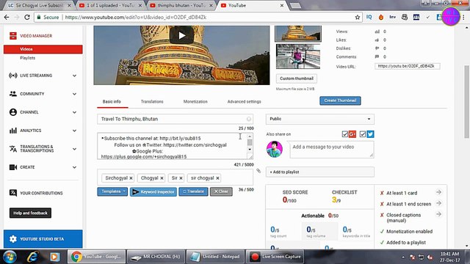Open Windows Start menu orb
This screenshot has height=264, width=470.
(x=10, y=257)
